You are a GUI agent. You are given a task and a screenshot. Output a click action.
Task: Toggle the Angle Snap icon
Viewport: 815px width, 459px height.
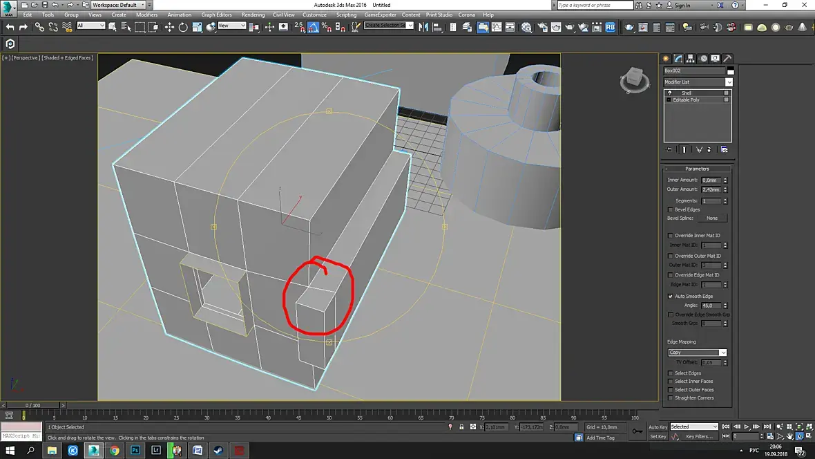pyautogui.click(x=313, y=27)
